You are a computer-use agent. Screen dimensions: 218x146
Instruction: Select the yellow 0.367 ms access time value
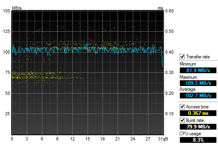pos(198,113)
